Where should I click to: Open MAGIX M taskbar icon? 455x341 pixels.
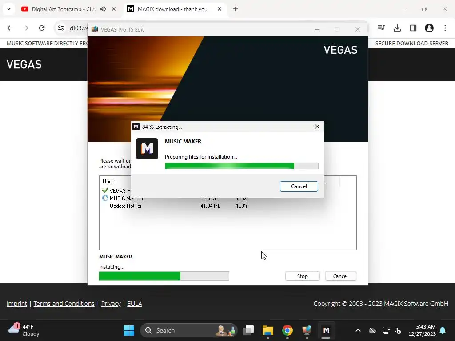[x=326, y=330]
